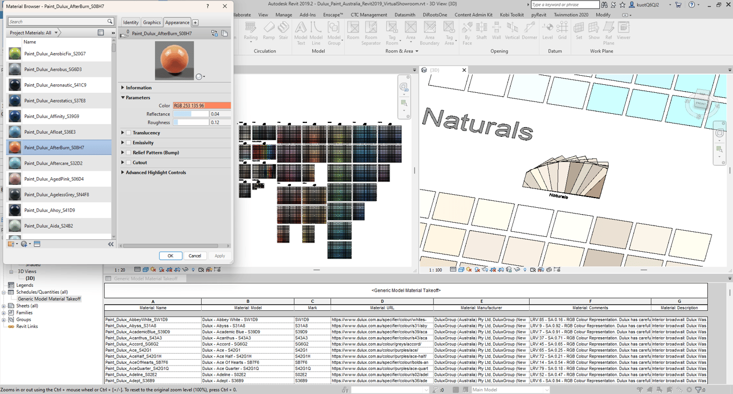Select Paint_Dulux_AgedPink_S06D4 material in list
The image size is (733, 394).
pos(54,179)
